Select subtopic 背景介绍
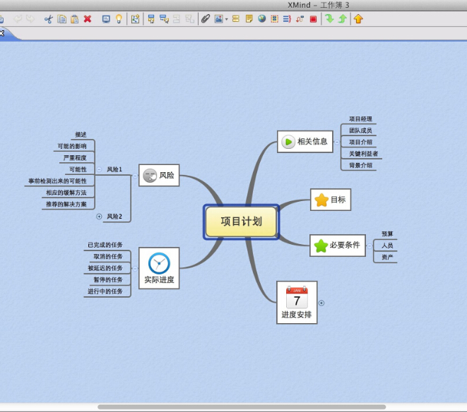The image size is (467, 412). click(x=360, y=165)
